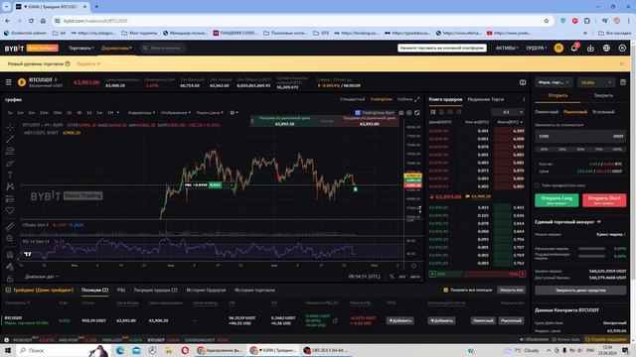Click Запросить демо средства button
This screenshot has width=636, height=357.
click(x=580, y=291)
